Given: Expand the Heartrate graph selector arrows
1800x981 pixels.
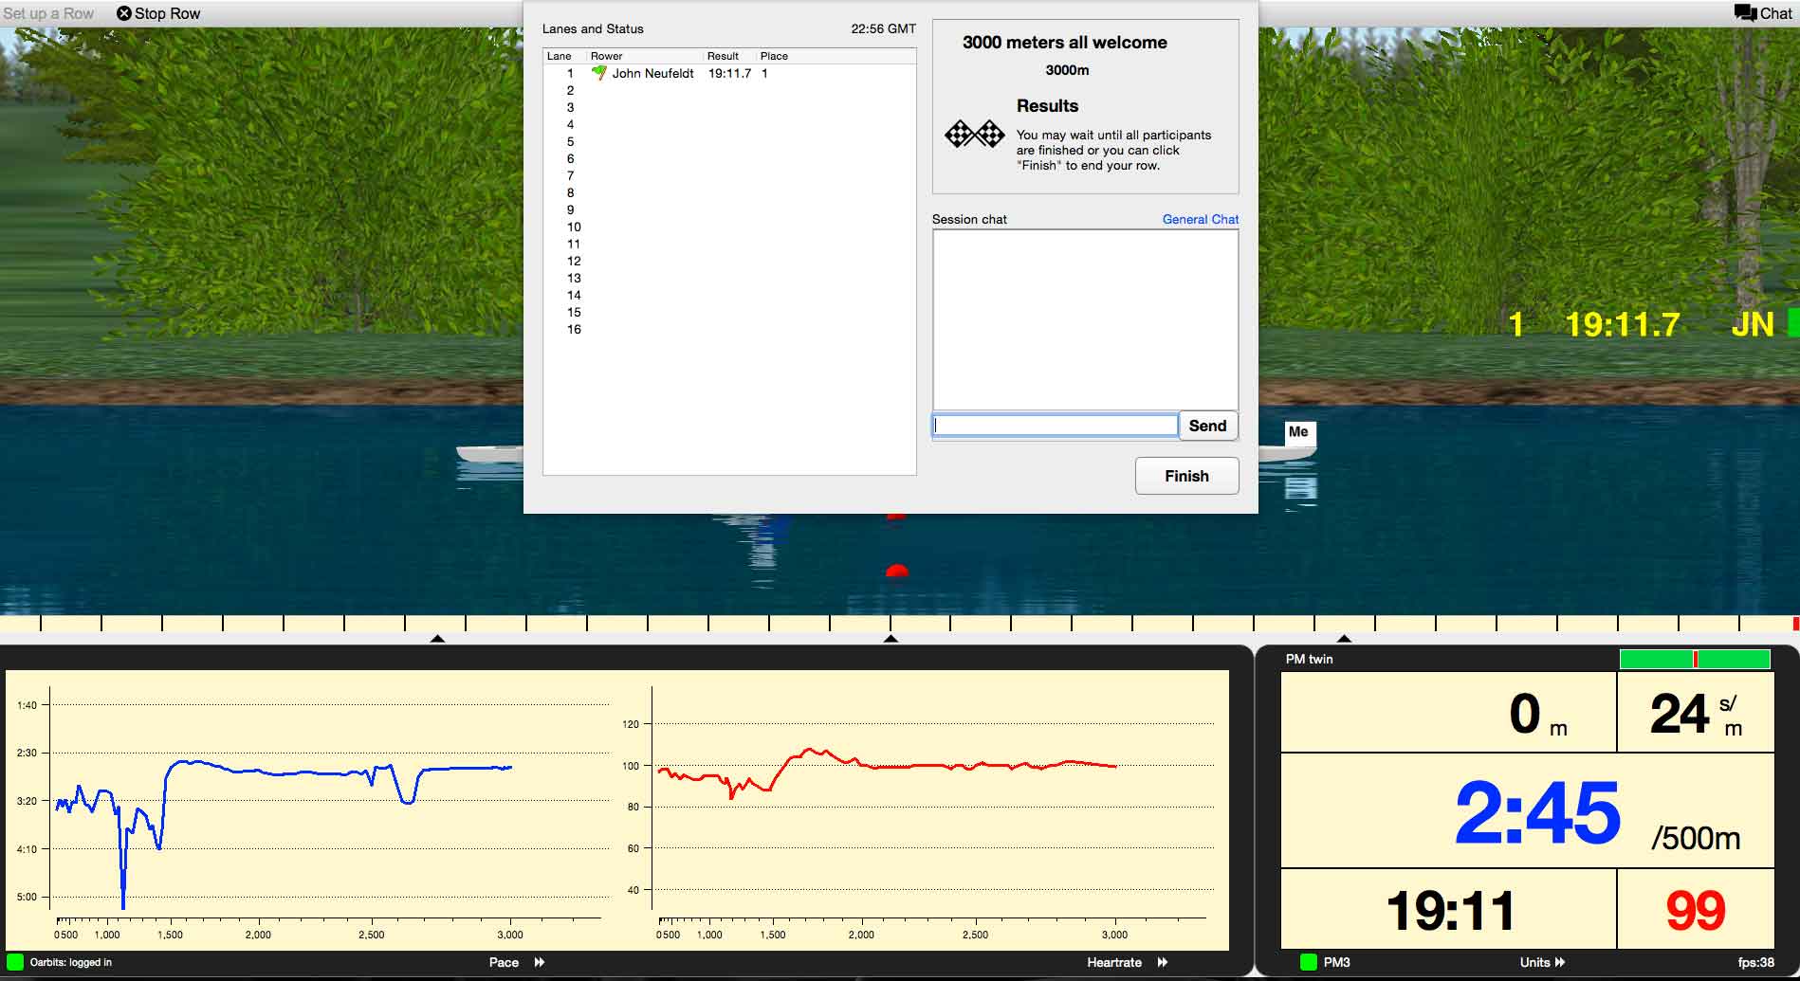Looking at the screenshot, I should pos(1163,962).
